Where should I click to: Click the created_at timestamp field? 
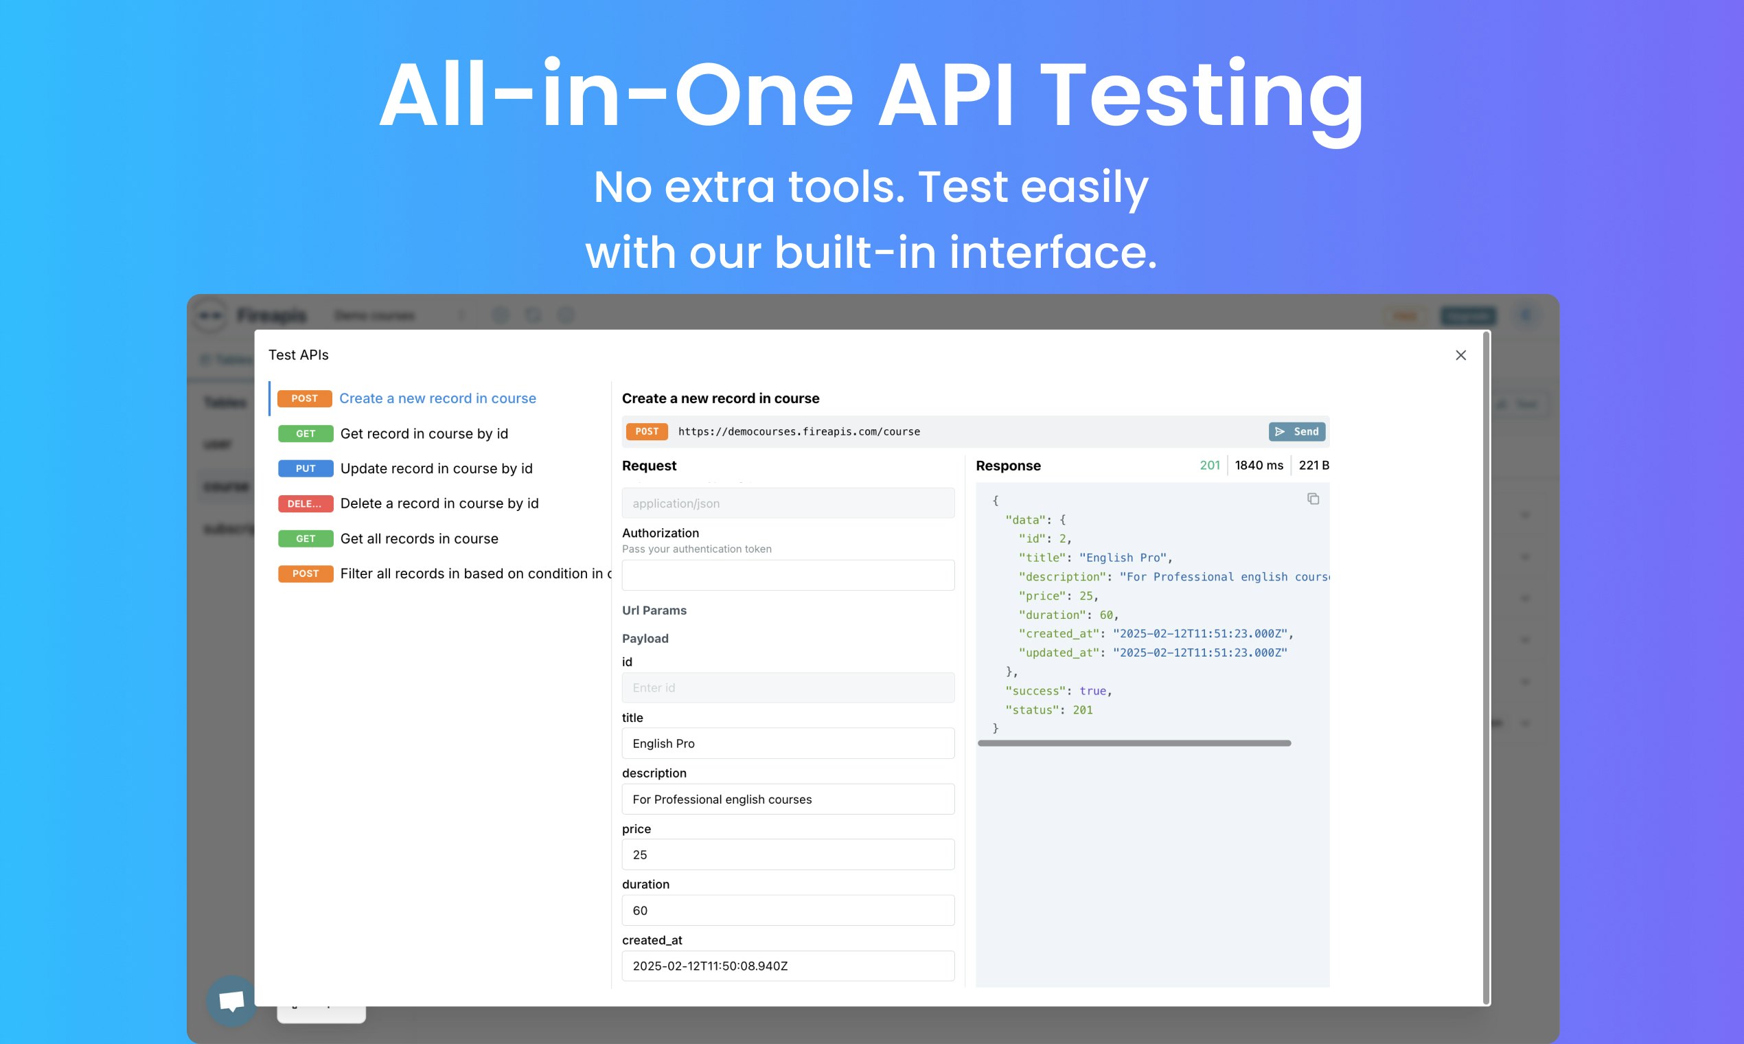788,965
